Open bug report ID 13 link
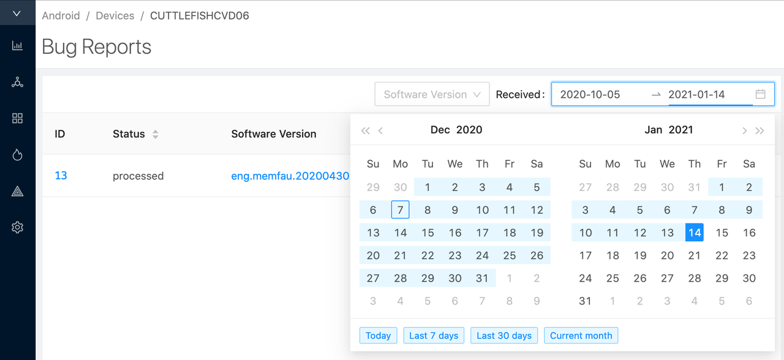This screenshot has height=360, width=784. pos(61,176)
